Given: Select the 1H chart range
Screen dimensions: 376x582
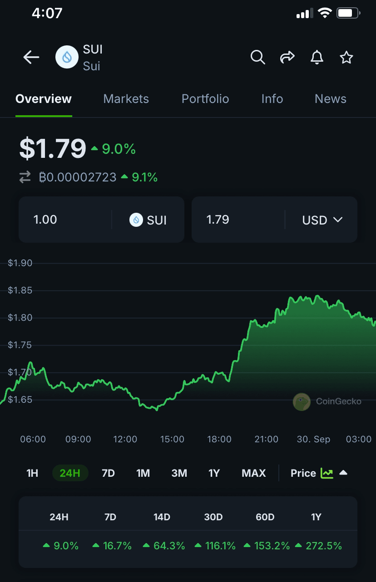Looking at the screenshot, I should tap(32, 473).
